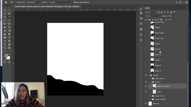Select the Clone Stamp tool

point(5,27)
